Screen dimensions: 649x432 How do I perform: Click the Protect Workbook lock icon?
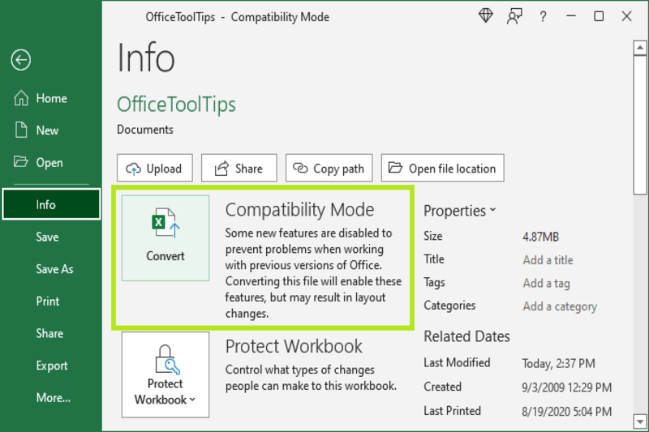(x=165, y=359)
